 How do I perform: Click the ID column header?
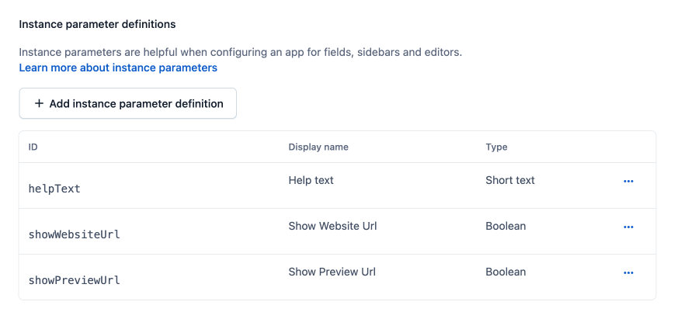pos(33,147)
